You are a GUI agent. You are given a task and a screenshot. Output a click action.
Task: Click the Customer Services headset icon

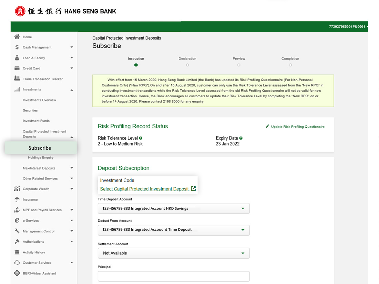coord(17,263)
